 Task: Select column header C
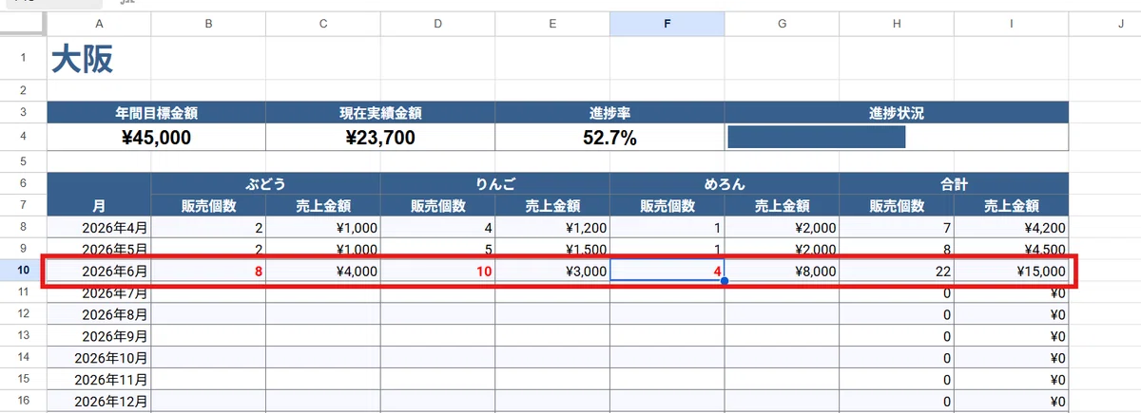[323, 24]
